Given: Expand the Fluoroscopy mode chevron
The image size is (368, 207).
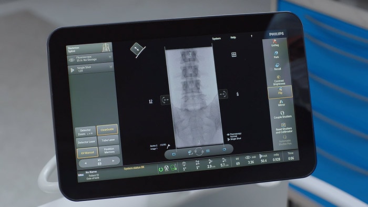Looking at the screenshot, I should [110, 57].
